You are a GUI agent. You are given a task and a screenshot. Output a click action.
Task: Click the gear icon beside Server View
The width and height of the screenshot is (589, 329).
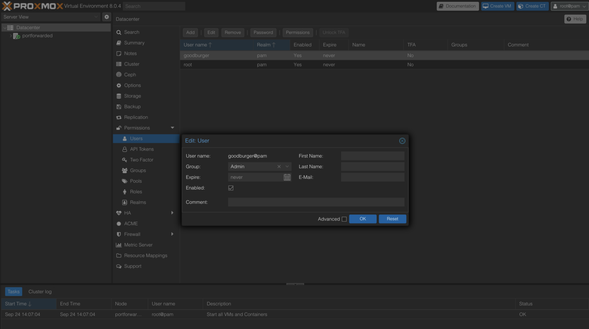click(x=106, y=17)
